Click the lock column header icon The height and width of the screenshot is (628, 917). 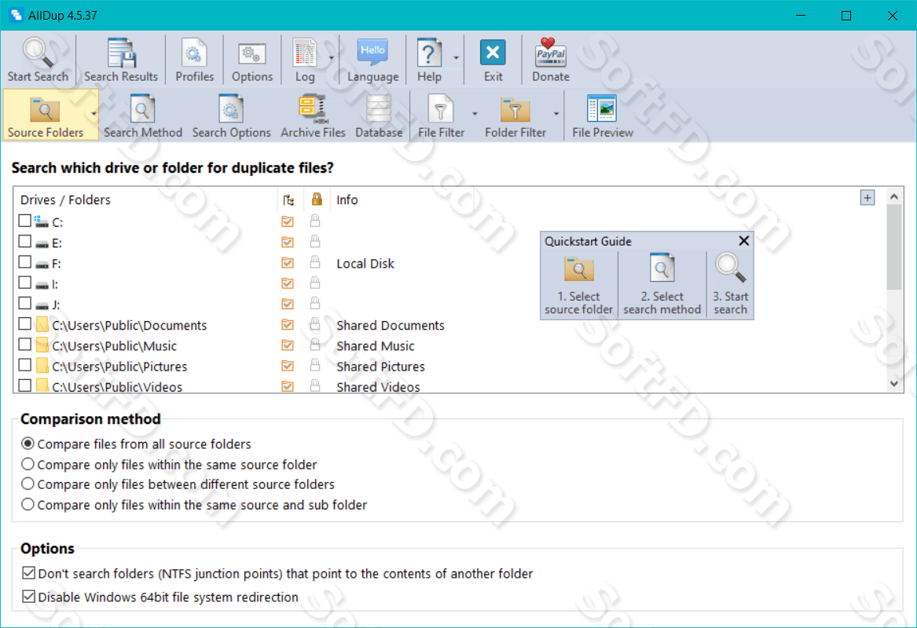point(317,199)
